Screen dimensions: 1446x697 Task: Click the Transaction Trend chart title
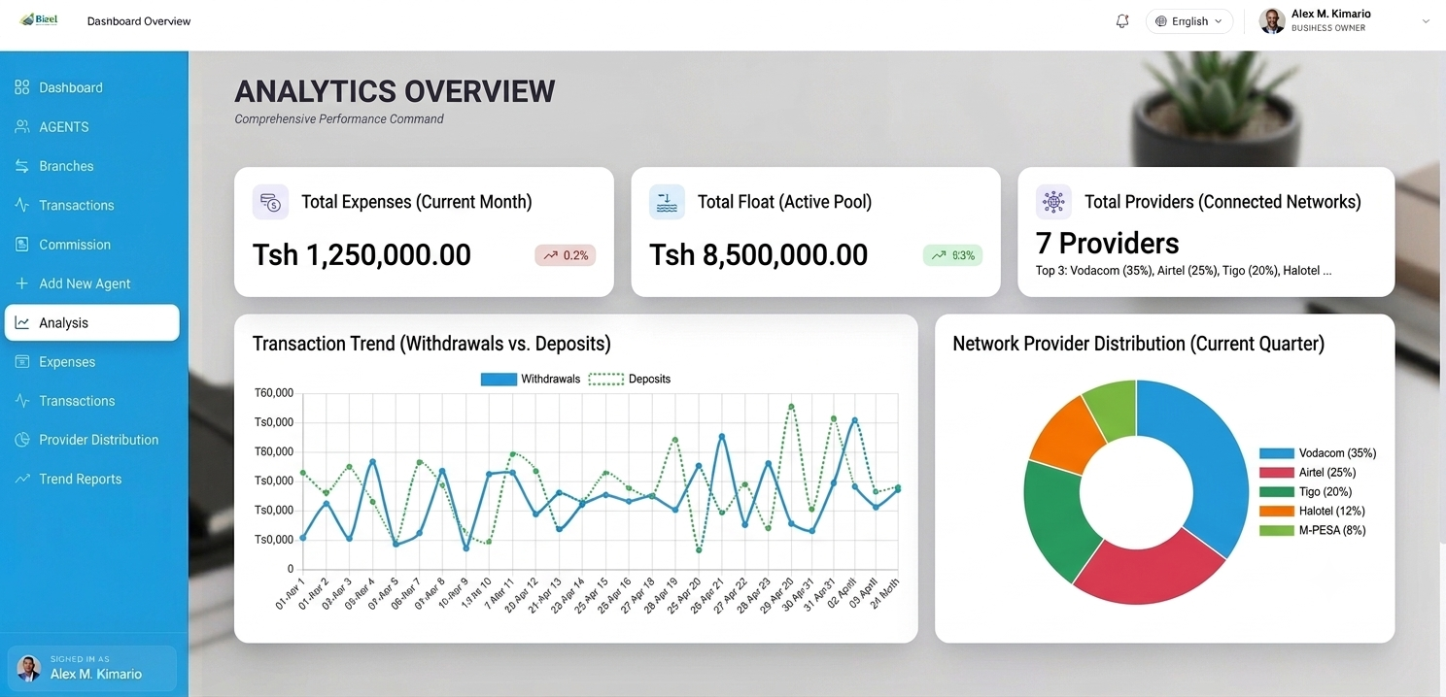[431, 344]
